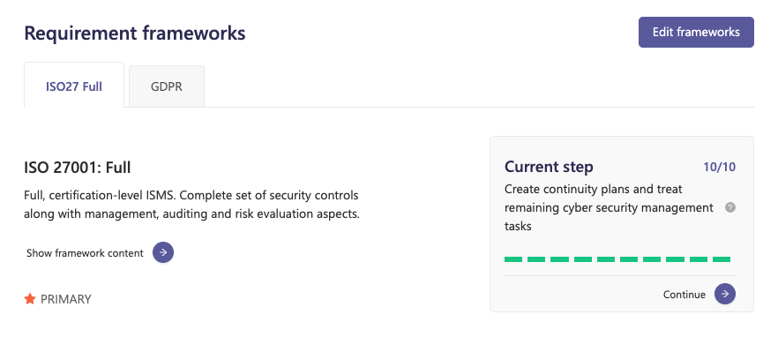Click the fifth green progress segment
Viewport: 778px width, 337px height.
click(606, 259)
